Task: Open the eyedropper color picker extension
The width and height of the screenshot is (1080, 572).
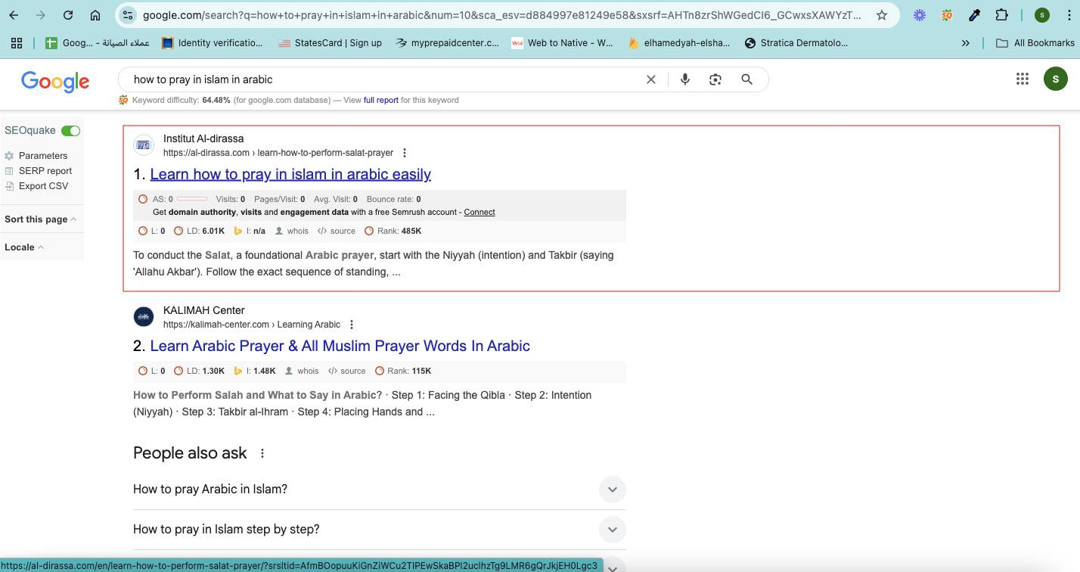Action: (975, 15)
